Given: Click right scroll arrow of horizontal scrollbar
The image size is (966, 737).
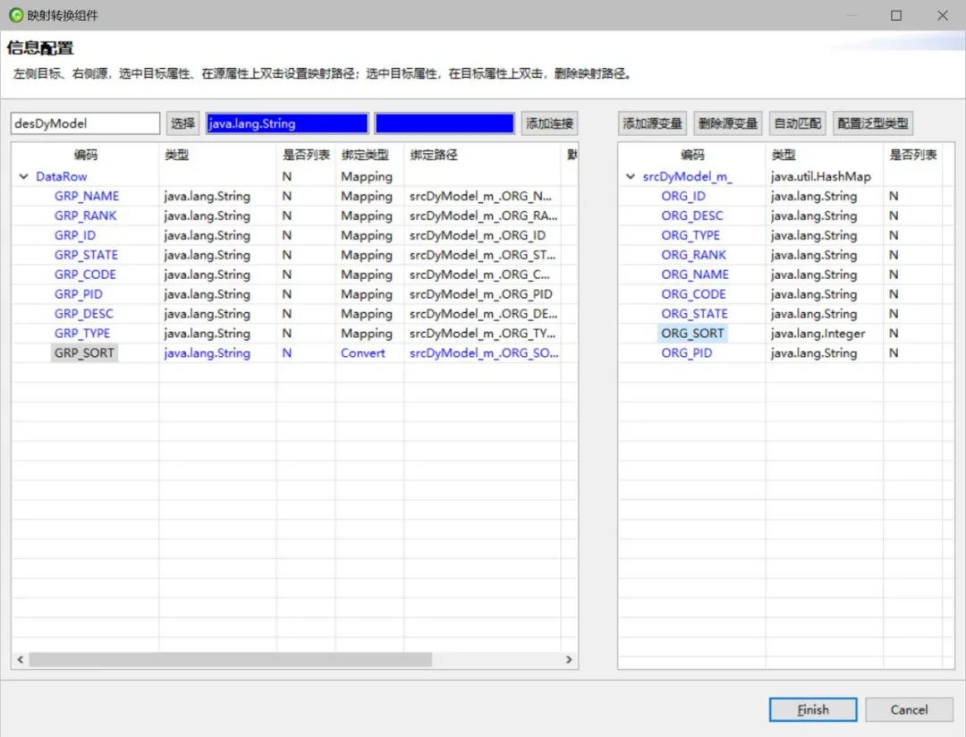Looking at the screenshot, I should tap(569, 659).
